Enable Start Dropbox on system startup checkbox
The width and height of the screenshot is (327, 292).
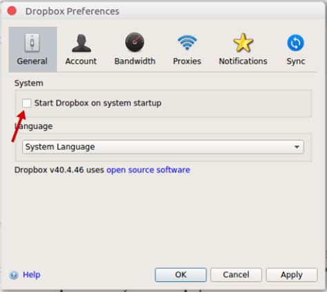tap(27, 103)
